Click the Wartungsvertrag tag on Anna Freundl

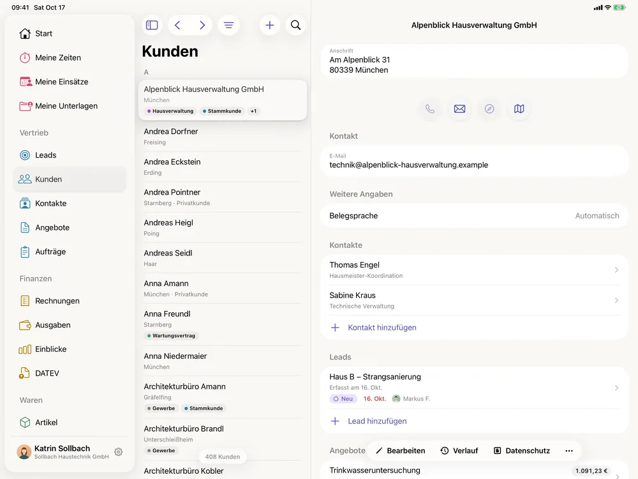point(171,336)
